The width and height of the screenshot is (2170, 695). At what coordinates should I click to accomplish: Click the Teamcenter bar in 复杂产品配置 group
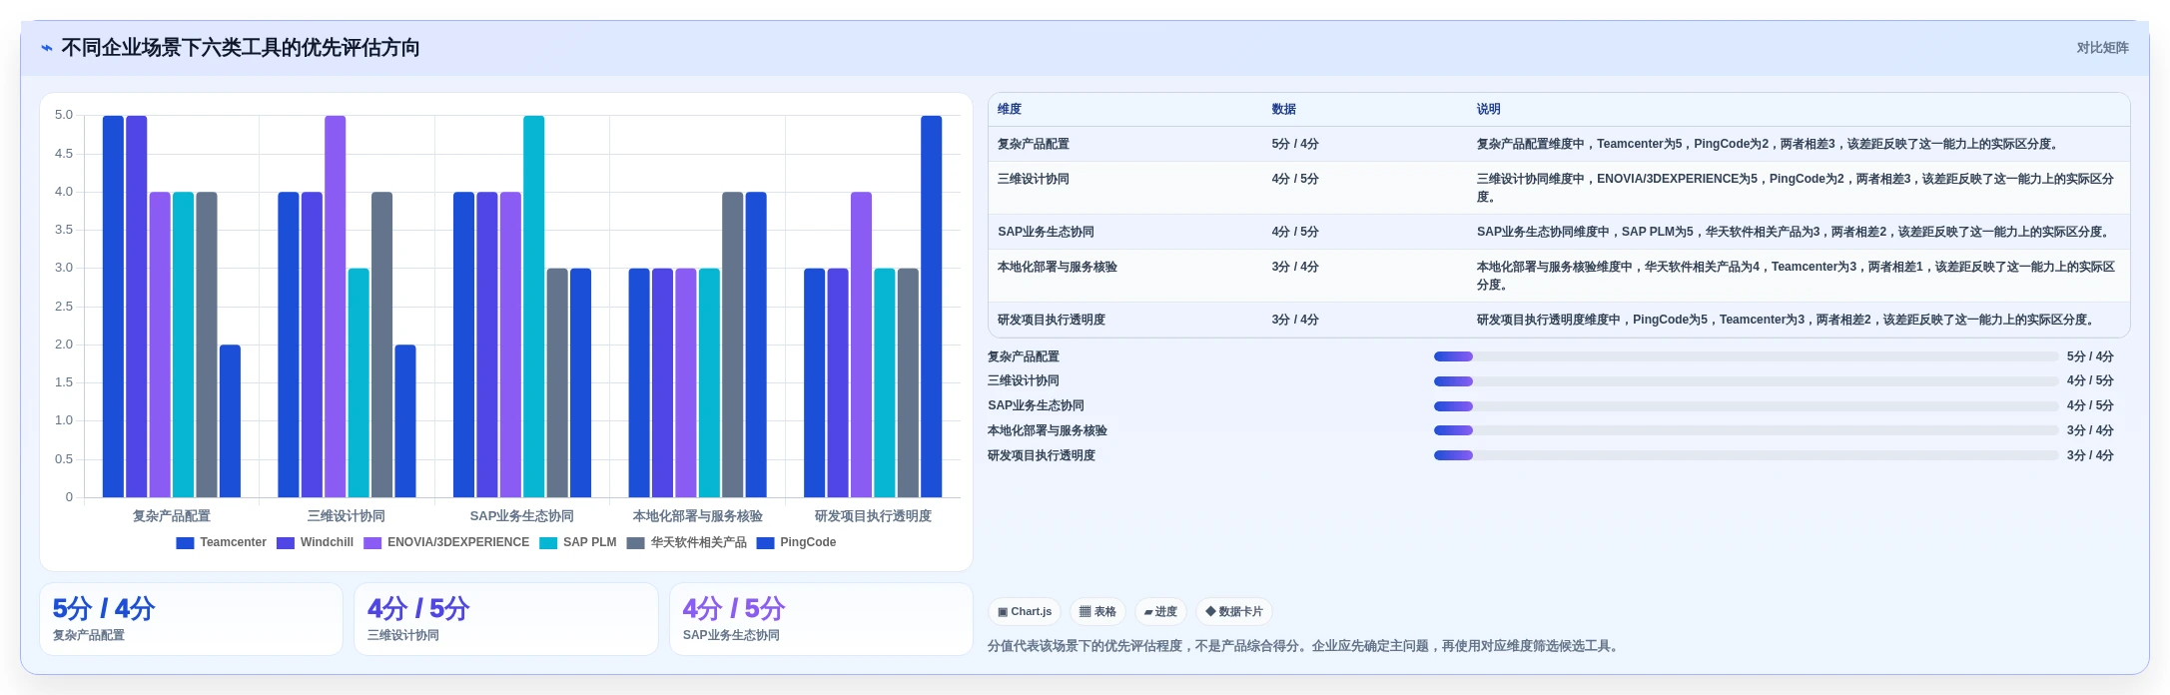click(x=113, y=307)
